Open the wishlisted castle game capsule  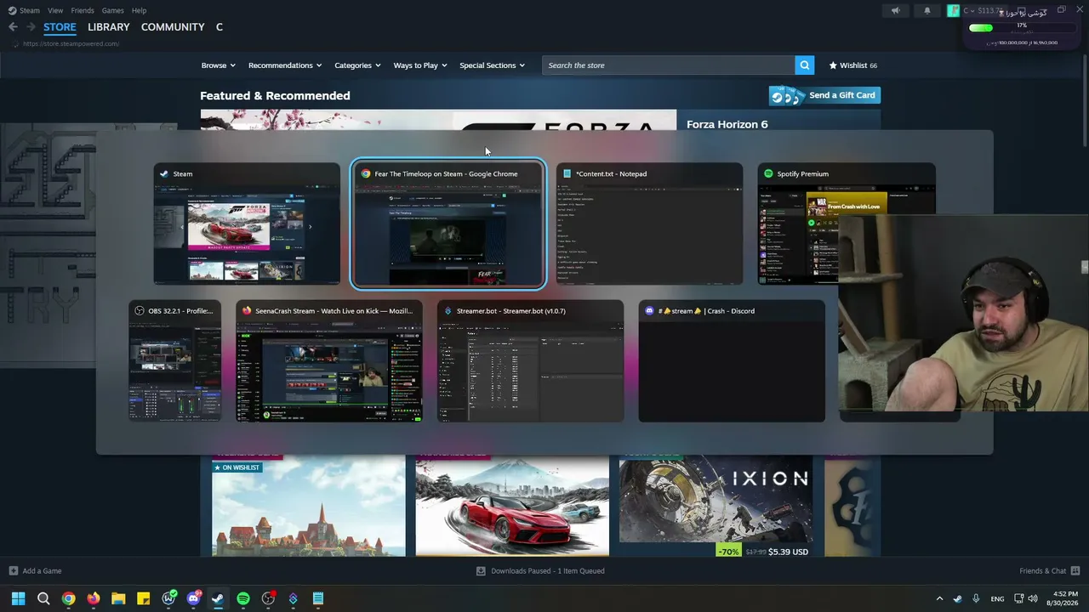click(x=309, y=507)
